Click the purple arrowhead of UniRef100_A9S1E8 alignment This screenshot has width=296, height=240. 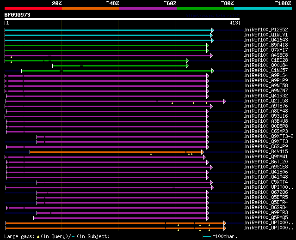click(x=211, y=167)
